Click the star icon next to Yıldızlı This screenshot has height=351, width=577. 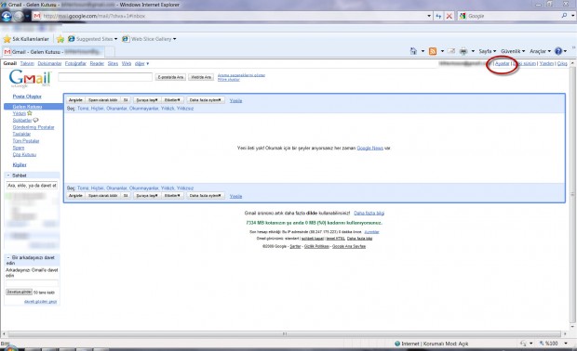[30, 113]
